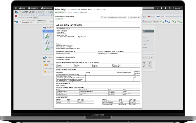
Task: Click the View Record button
Action: pyautogui.click(x=135, y=17)
